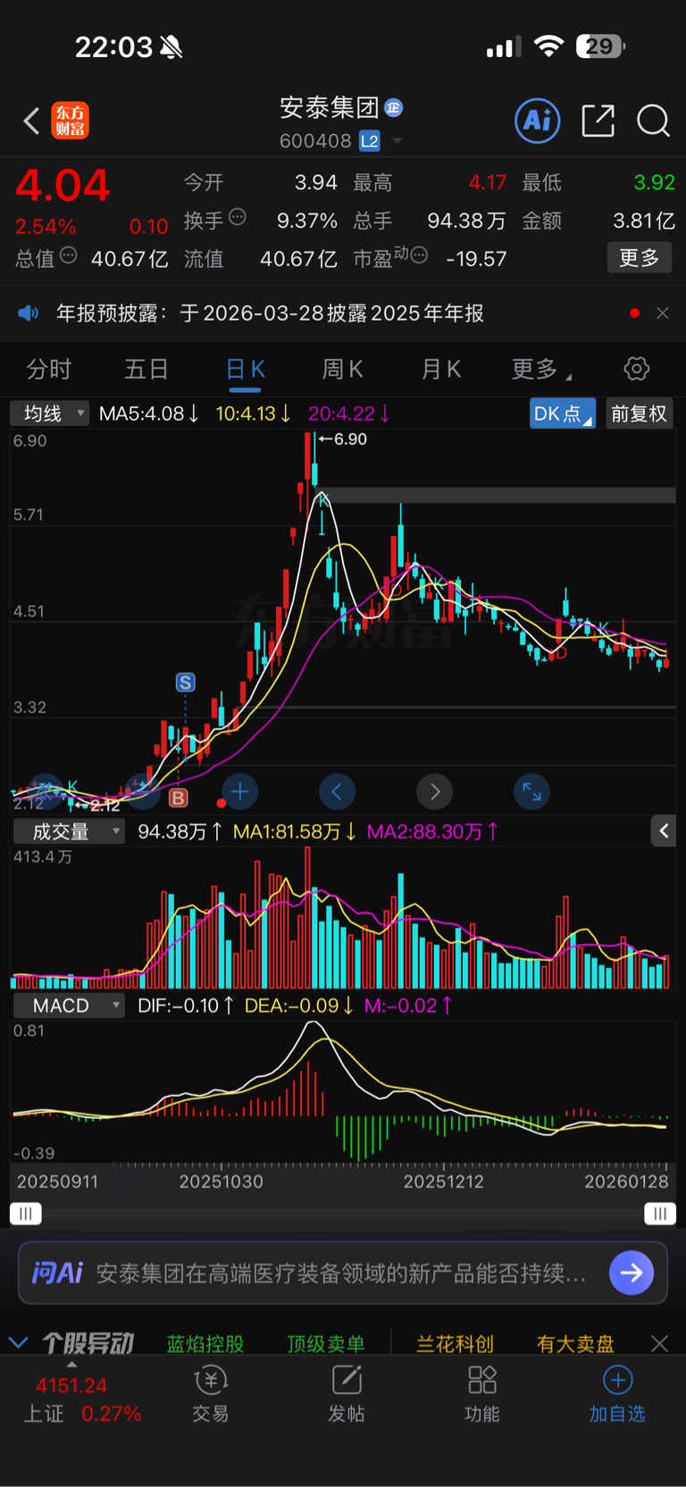
Task: Tap the S sell signal marker
Action: coord(185,683)
